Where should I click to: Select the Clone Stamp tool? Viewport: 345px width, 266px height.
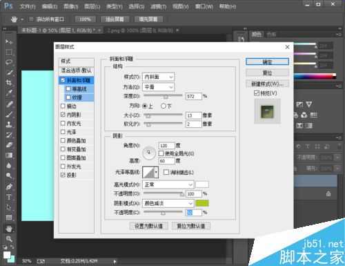pos(9,124)
